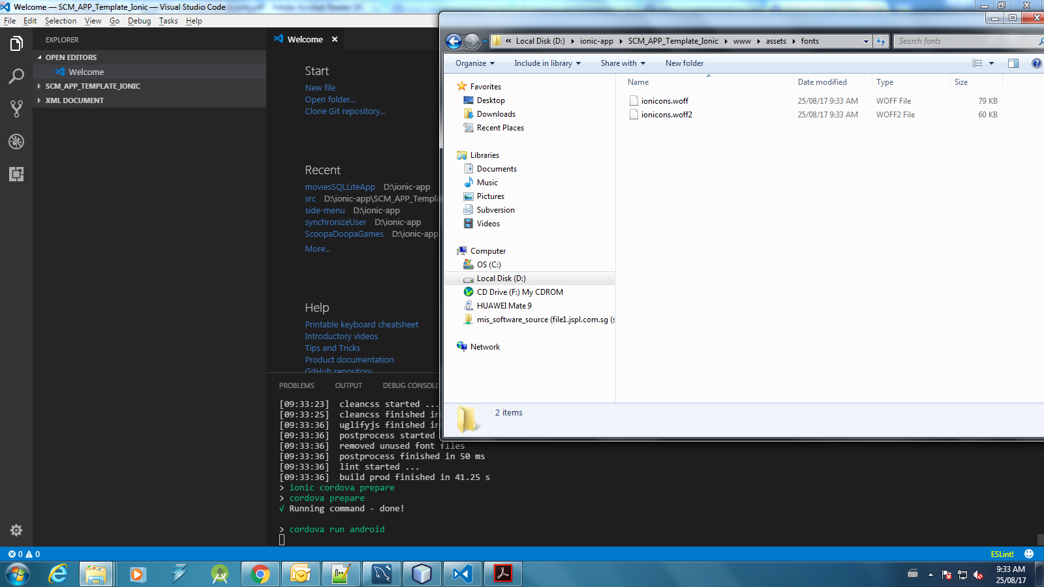
Task: Open file explorer help button
Action: [x=1036, y=63]
